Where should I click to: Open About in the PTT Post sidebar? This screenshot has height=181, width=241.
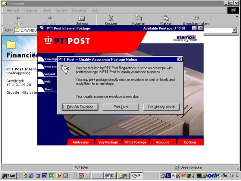pos(48,89)
